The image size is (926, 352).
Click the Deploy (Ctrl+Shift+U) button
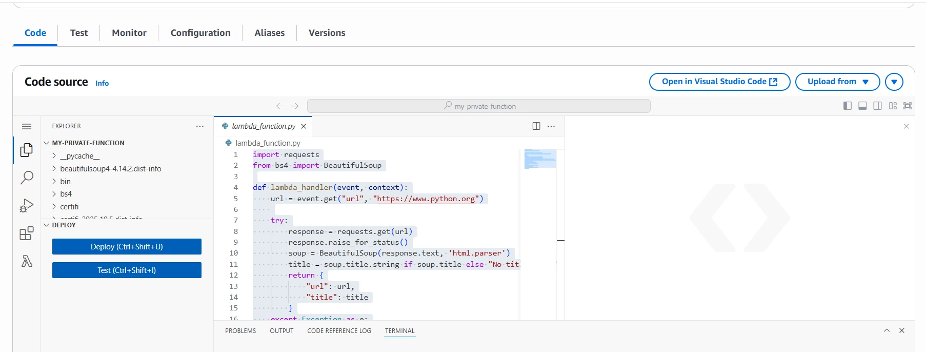coord(127,247)
